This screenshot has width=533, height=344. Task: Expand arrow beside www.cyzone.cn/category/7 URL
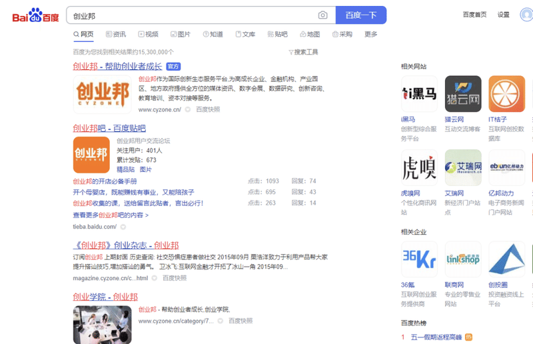[221, 321]
